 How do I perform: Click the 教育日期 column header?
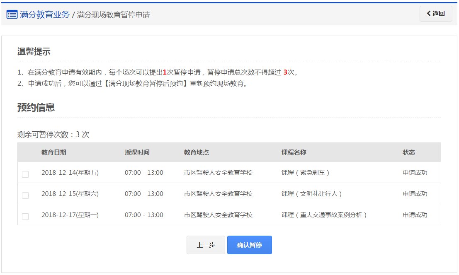(53, 152)
